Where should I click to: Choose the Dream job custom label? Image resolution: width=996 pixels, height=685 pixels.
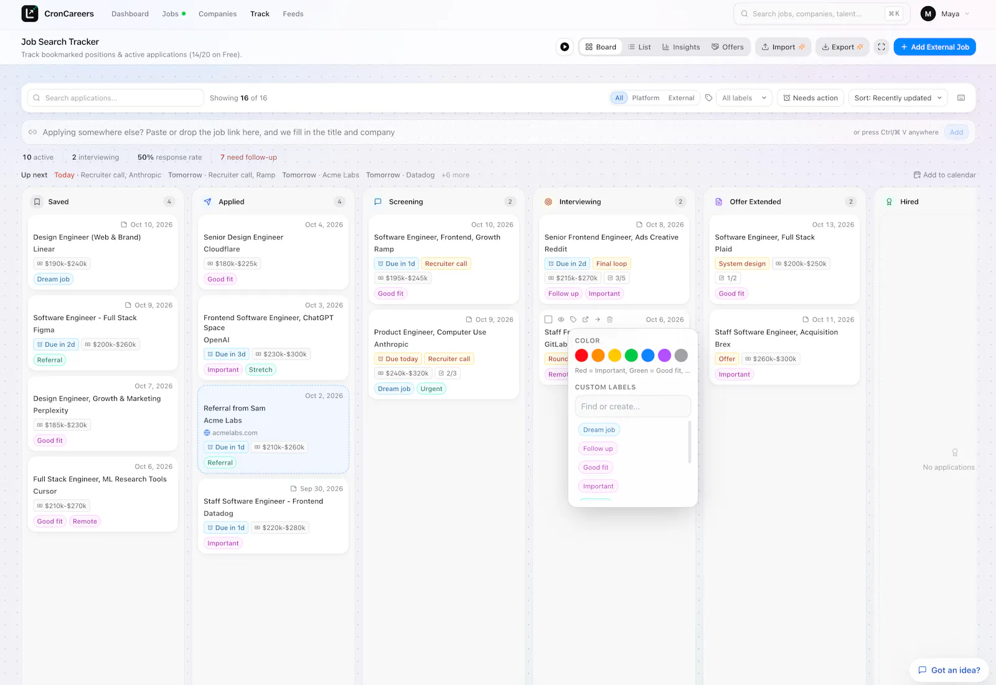(x=599, y=430)
